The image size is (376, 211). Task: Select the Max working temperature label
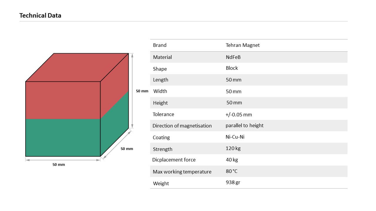182,172
